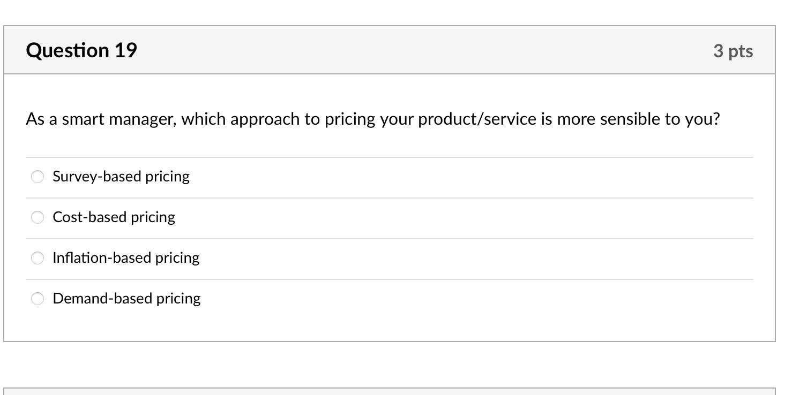792x395 pixels.
Task: Click the Demand-based pricing answer label
Action: (x=126, y=299)
